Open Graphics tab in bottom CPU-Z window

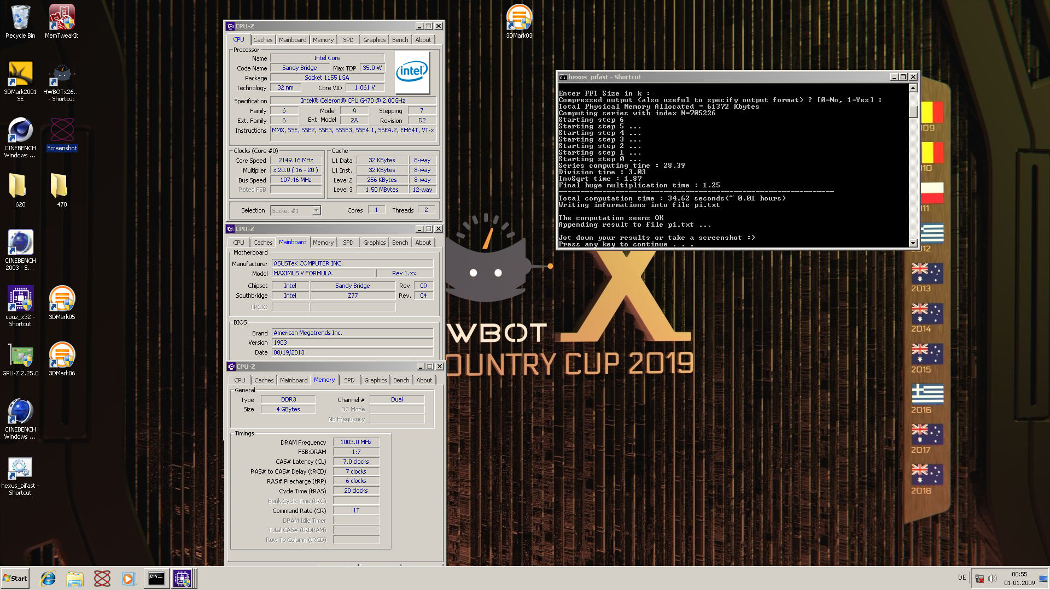tap(376, 380)
